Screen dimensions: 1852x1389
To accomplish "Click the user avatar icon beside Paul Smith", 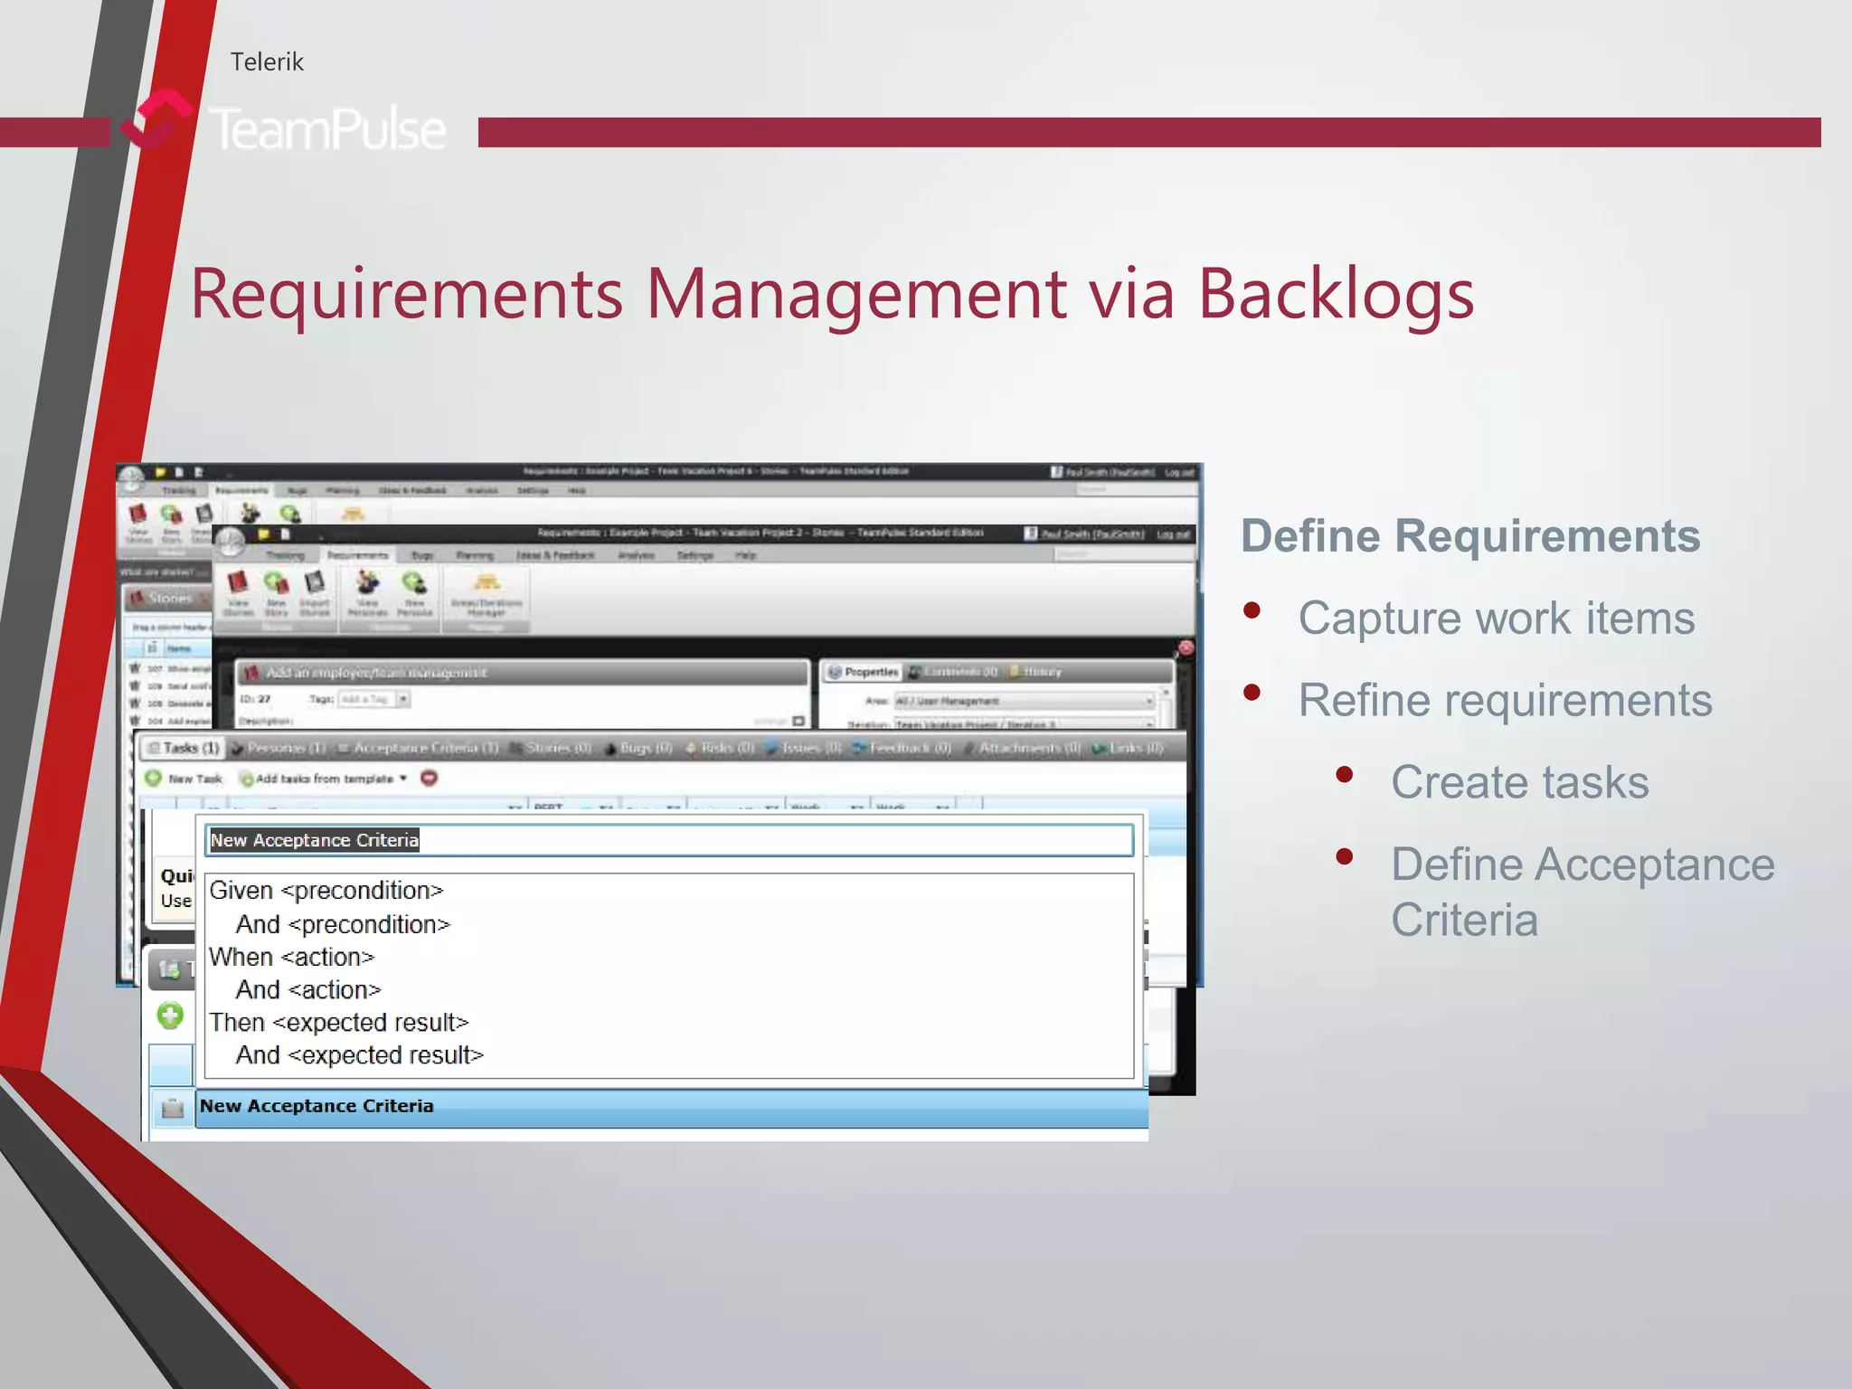I will click(1031, 534).
